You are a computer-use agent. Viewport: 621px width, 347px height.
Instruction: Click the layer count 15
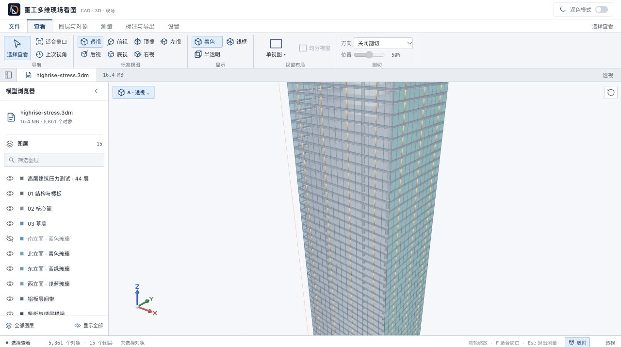point(99,144)
